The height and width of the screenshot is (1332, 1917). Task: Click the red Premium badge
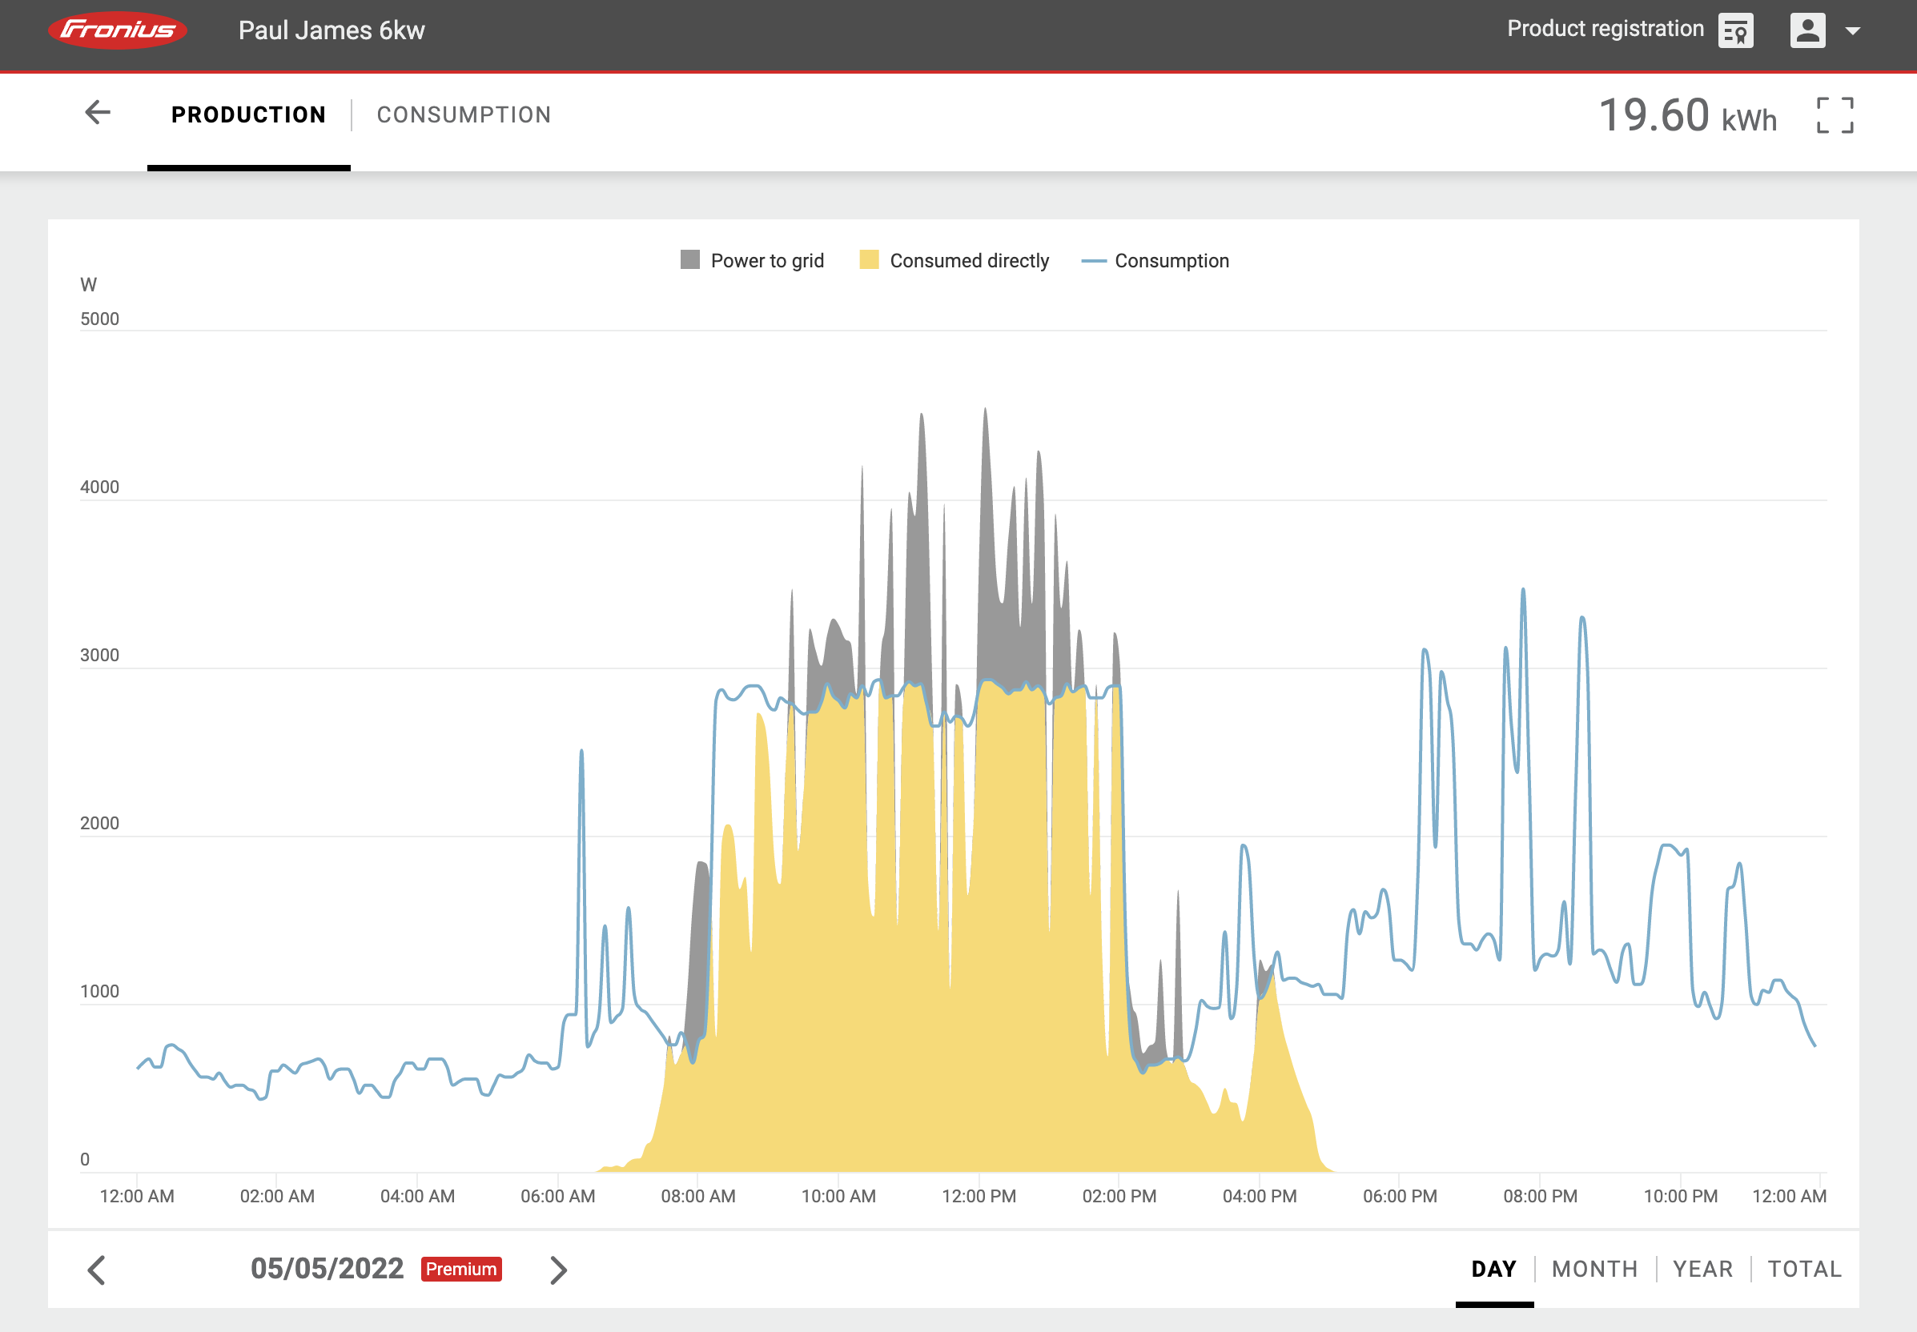point(461,1269)
